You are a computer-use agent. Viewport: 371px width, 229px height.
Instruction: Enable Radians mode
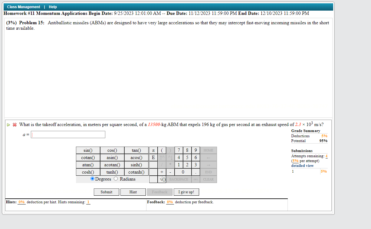coord(116,179)
